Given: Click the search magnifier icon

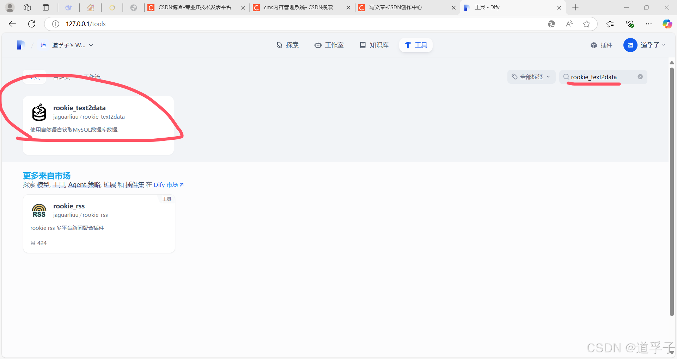Looking at the screenshot, I should pos(566,77).
